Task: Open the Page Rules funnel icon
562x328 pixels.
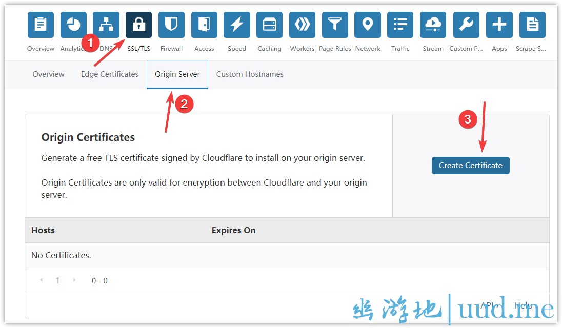Action: (335, 25)
